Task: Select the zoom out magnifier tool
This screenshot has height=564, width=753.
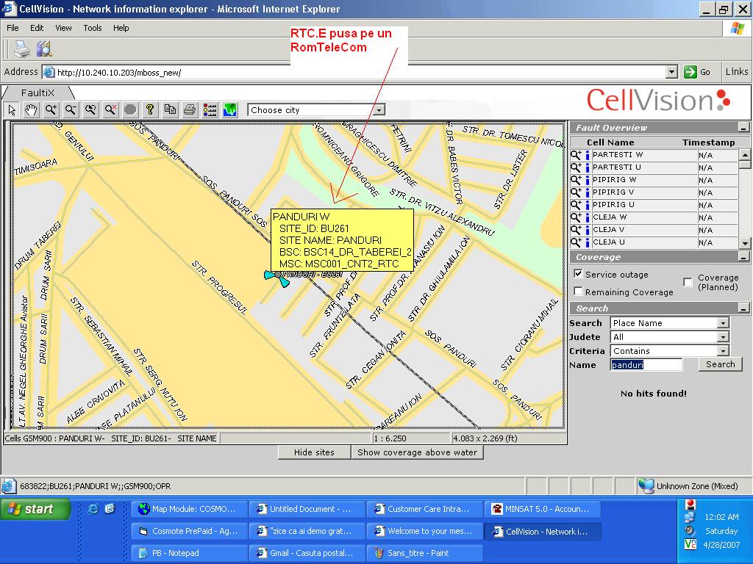Action: [71, 109]
